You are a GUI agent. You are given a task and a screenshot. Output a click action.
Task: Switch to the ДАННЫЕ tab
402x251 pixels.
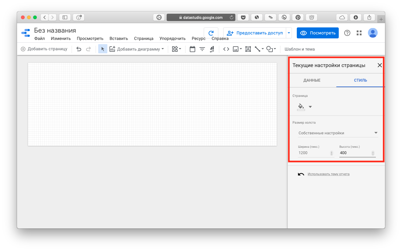point(312,80)
